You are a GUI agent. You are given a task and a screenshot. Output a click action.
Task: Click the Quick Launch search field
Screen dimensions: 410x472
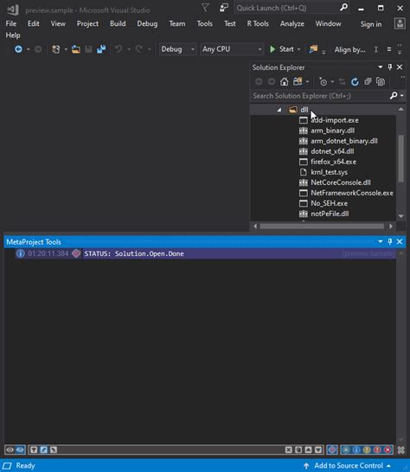[286, 8]
